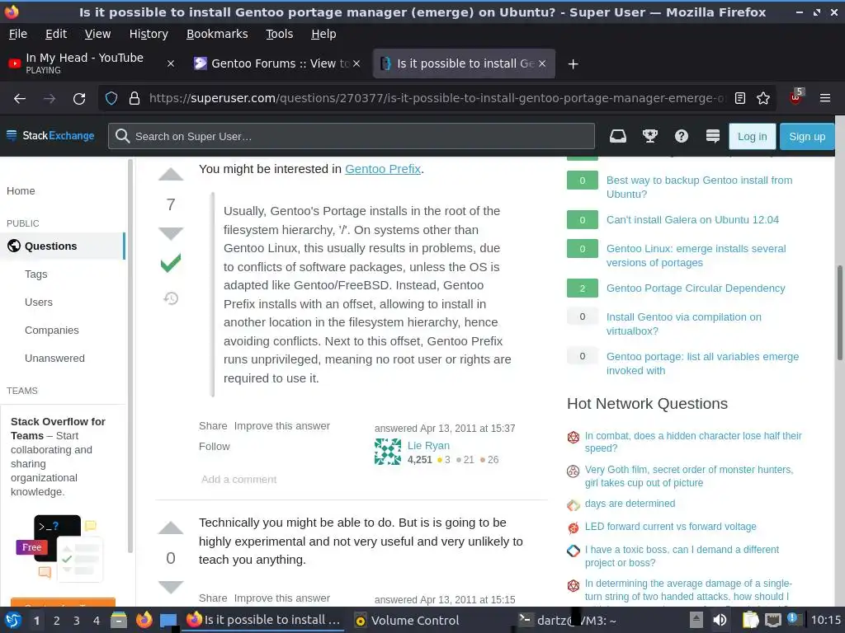Viewport: 845px width, 633px height.
Task: Click the Log in button
Action: click(x=752, y=136)
